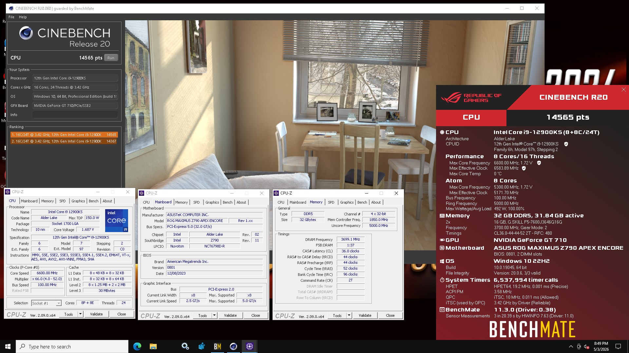Click the GFX Board field GeForce GT 710
Viewport: 629px width, 353px height.
tap(75, 106)
